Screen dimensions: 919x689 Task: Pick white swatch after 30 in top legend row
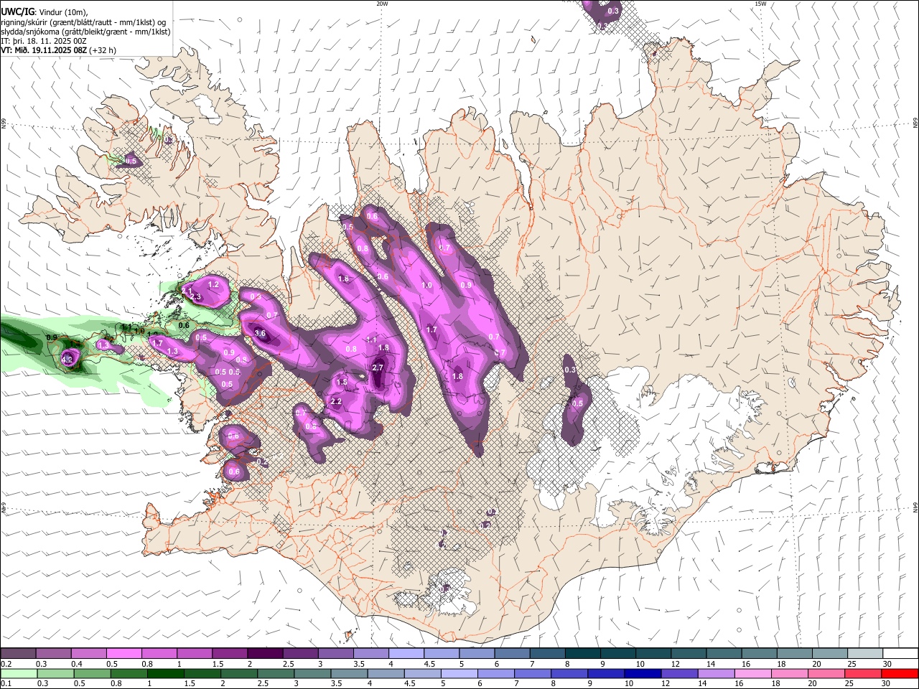click(x=900, y=653)
